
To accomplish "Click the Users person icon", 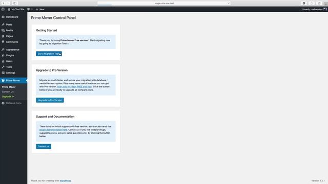I will (3, 61).
